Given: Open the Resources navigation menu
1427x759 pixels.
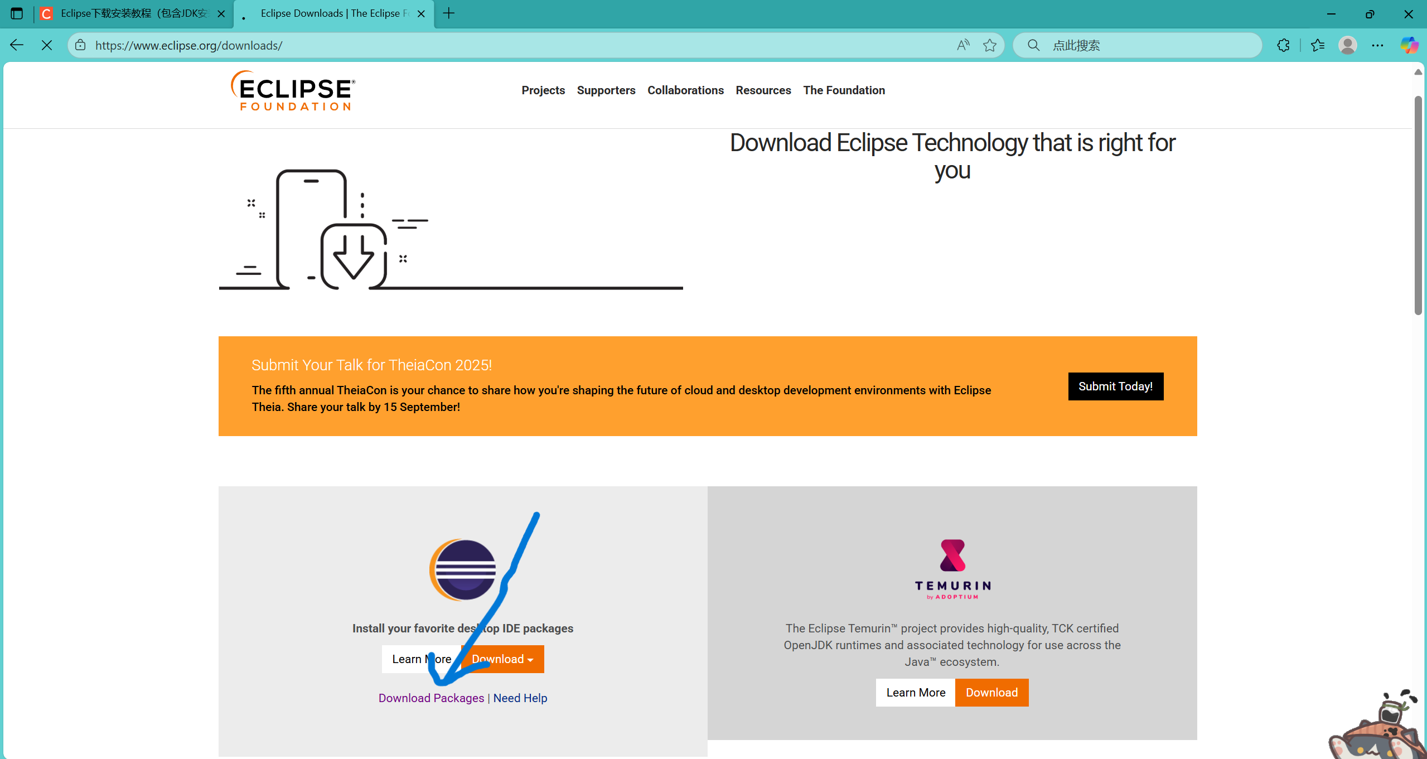Looking at the screenshot, I should (x=763, y=90).
